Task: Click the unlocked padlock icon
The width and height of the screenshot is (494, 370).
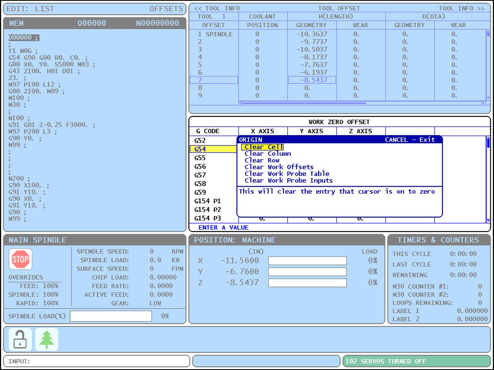Action: pyautogui.click(x=20, y=339)
